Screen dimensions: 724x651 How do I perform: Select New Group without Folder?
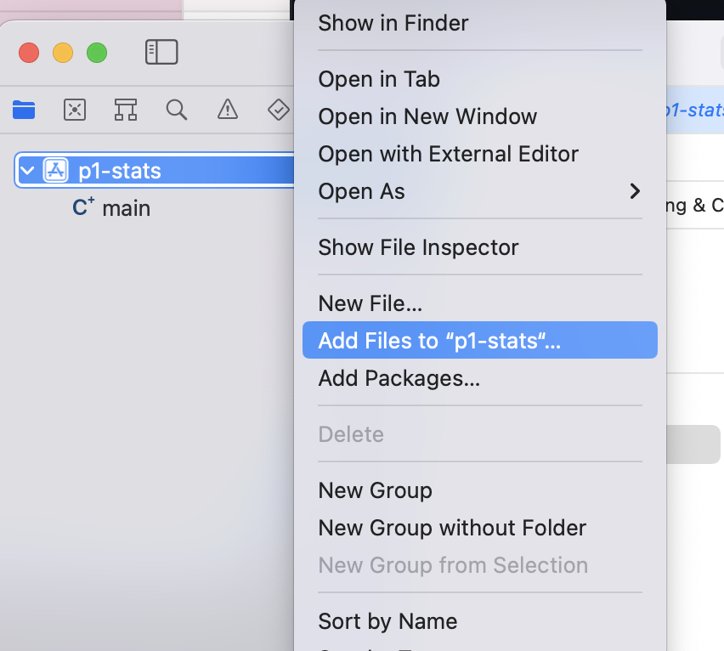click(x=452, y=528)
